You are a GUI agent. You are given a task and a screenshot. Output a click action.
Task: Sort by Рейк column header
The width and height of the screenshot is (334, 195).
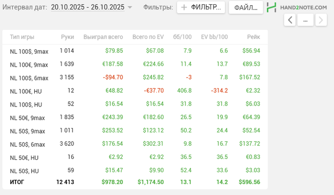pos(253,37)
